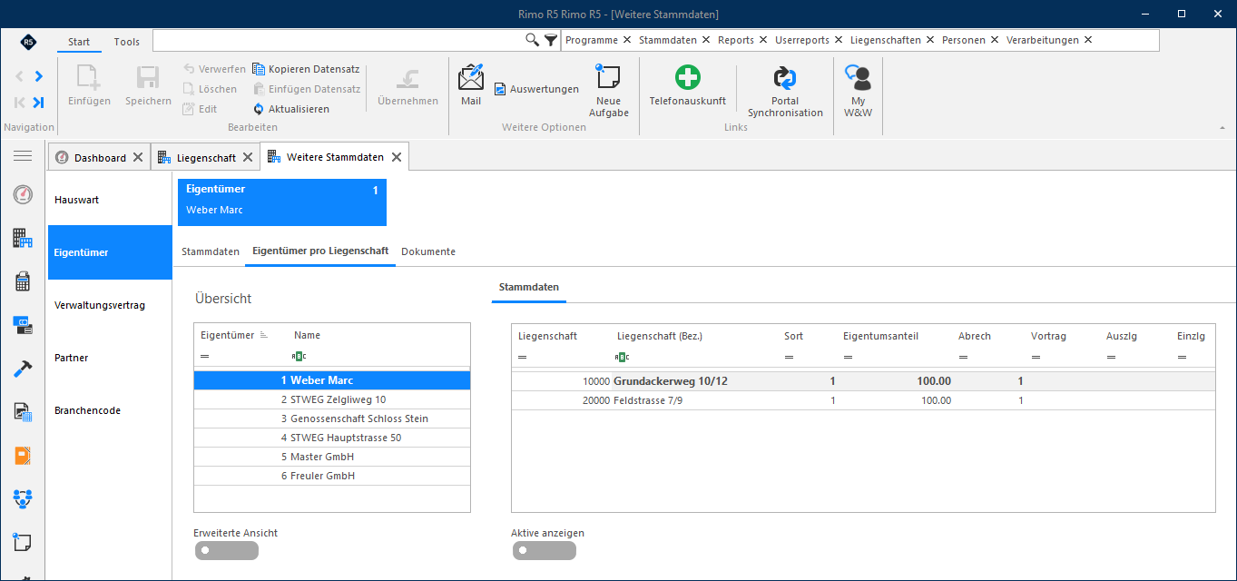Open Auswertungen from the ribbon
Image resolution: width=1237 pixels, height=581 pixels.
point(536,89)
